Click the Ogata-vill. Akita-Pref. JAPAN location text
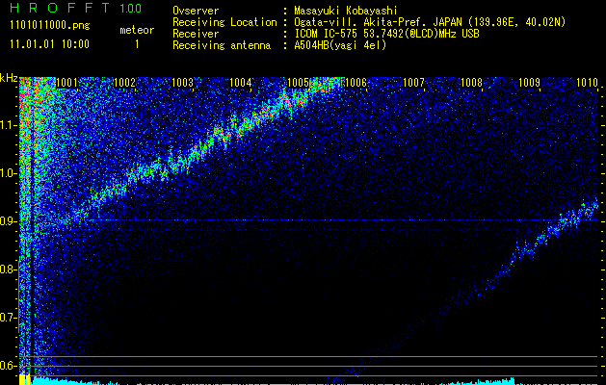This screenshot has height=385, width=606. pyautogui.click(x=430, y=22)
